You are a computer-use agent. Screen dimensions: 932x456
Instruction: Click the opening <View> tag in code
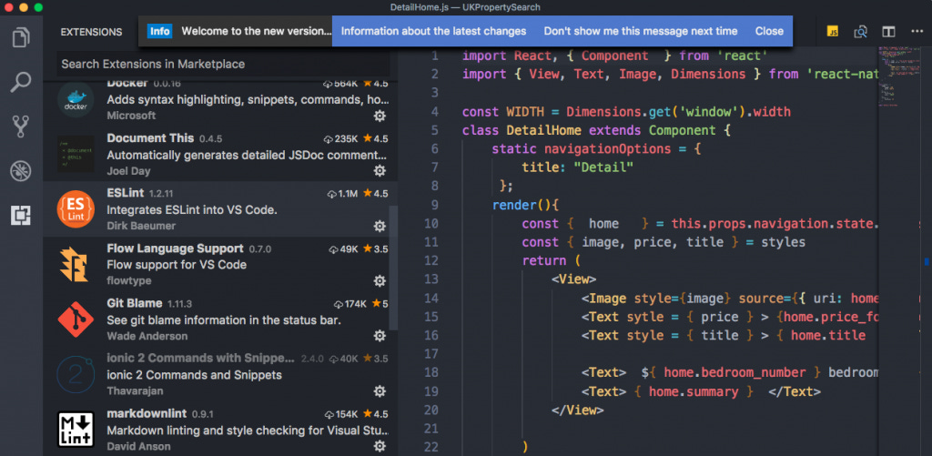click(574, 279)
